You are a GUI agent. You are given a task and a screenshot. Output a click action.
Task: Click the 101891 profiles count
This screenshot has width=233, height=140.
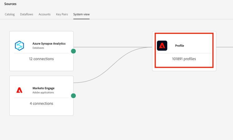coord(184,59)
